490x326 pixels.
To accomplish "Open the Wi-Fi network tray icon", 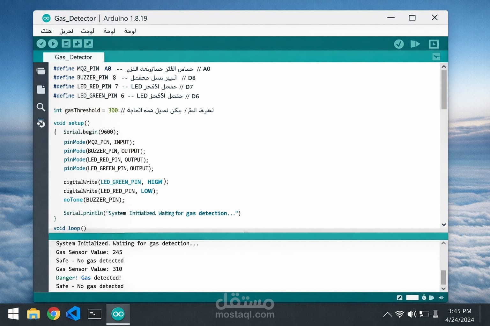I will pos(399,314).
